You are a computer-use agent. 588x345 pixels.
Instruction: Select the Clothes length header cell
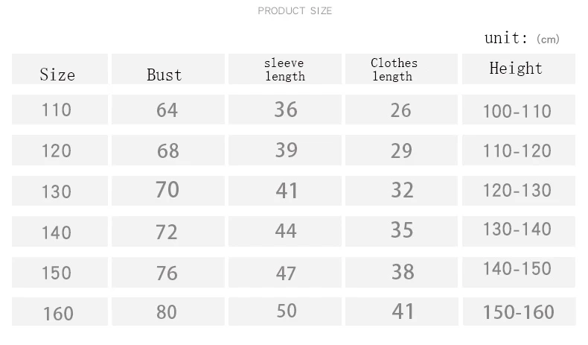[x=401, y=69]
